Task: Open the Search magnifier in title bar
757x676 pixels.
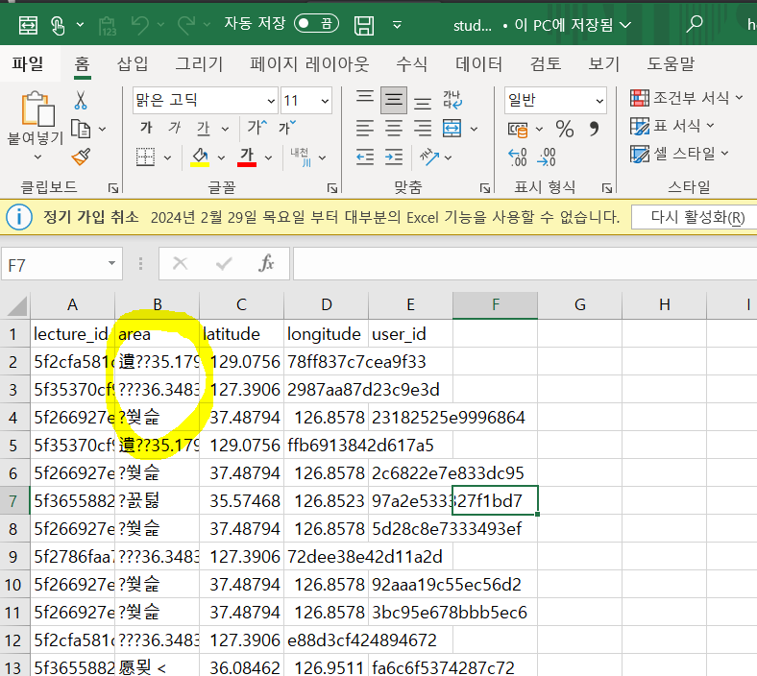Action: 695,24
